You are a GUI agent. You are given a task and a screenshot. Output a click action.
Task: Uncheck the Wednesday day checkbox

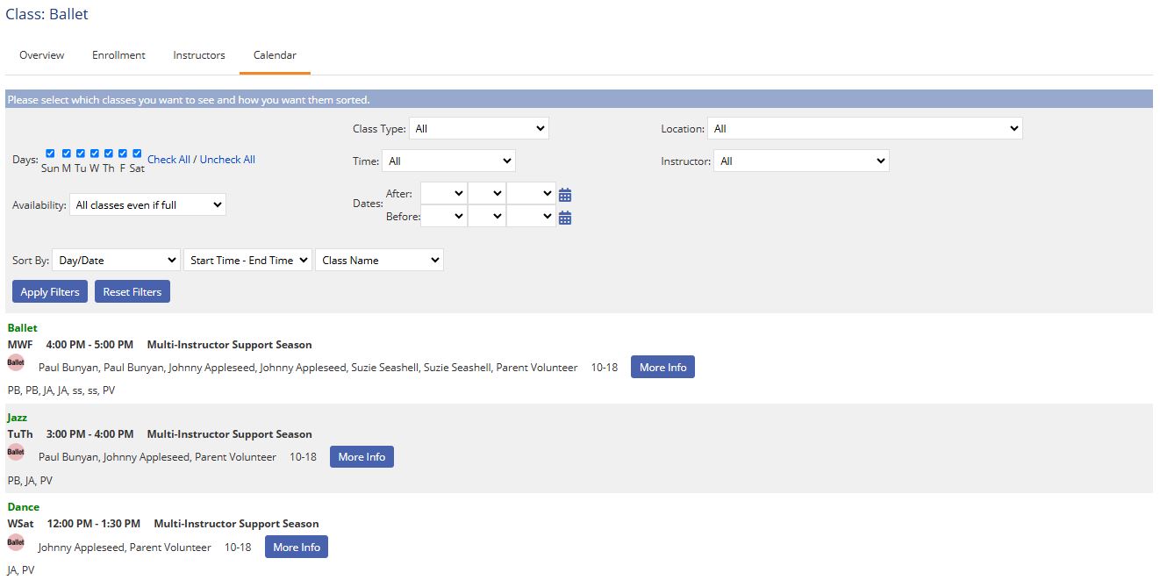click(94, 154)
